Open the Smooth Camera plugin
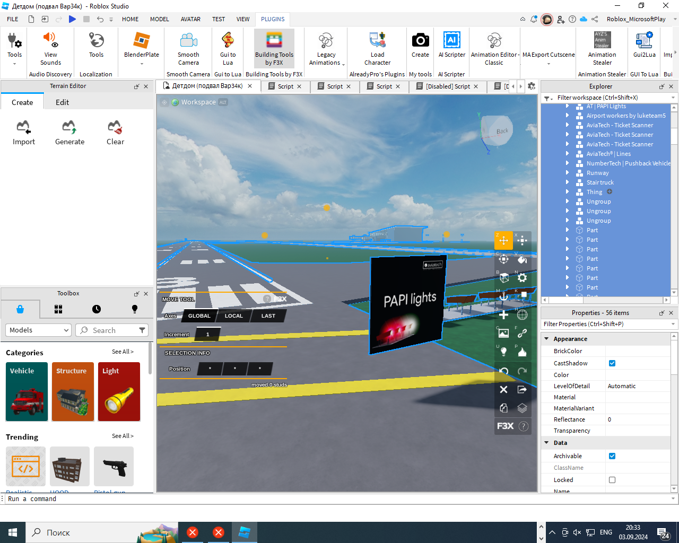 pos(188,48)
